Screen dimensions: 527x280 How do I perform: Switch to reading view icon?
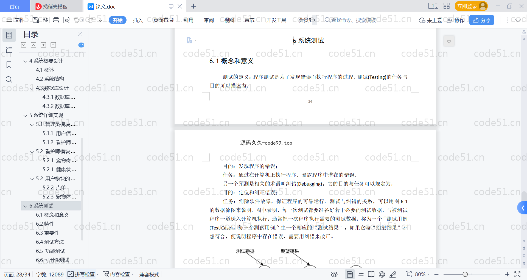(371, 274)
